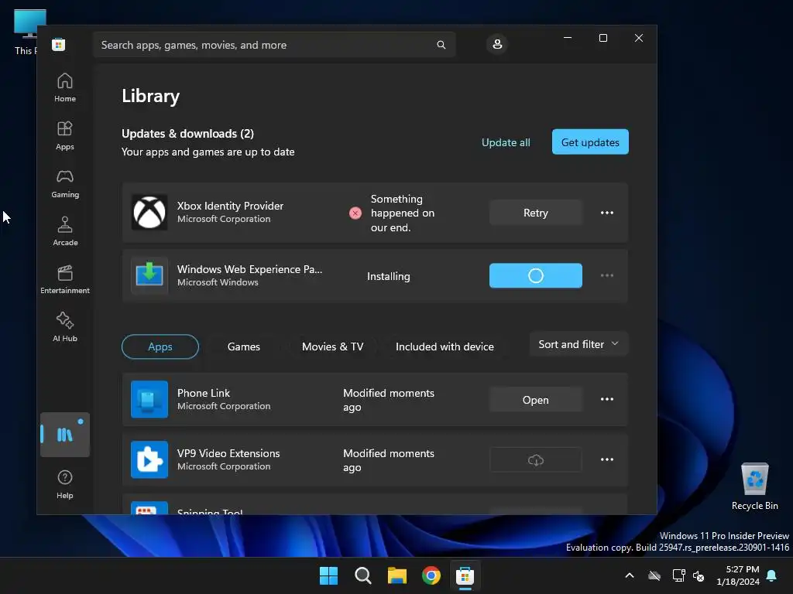Viewport: 793px width, 594px height.
Task: Open the Apps section in sidebar
Action: [x=65, y=135]
